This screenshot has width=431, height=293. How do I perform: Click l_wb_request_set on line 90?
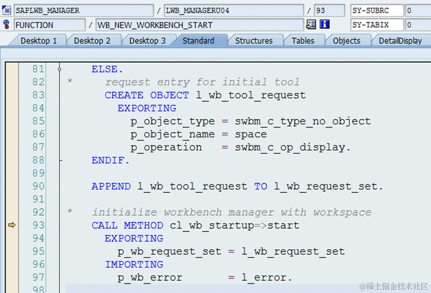click(x=325, y=186)
